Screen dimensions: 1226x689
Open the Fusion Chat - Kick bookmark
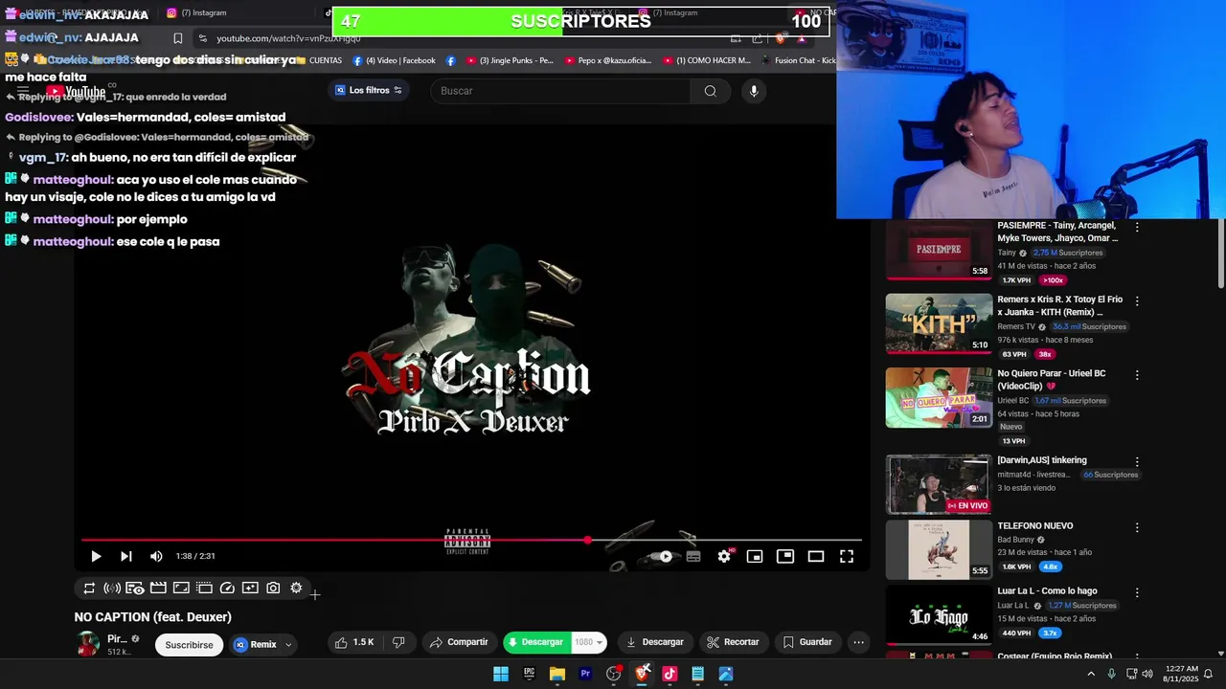click(798, 60)
